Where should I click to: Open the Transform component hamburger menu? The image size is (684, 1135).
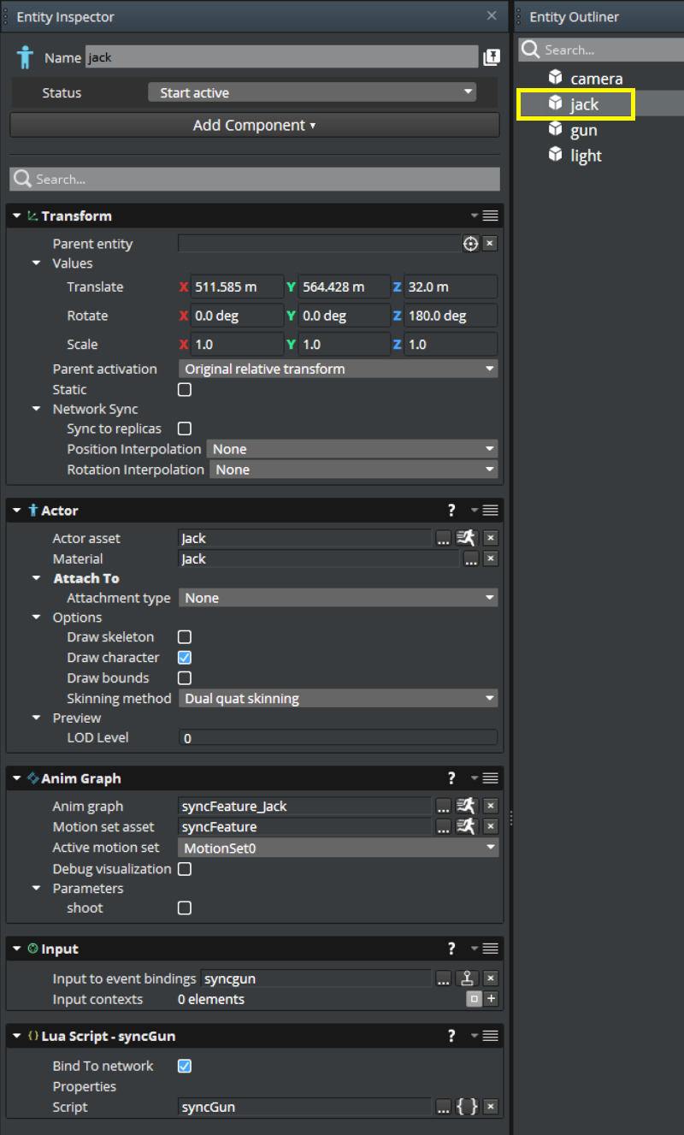490,216
